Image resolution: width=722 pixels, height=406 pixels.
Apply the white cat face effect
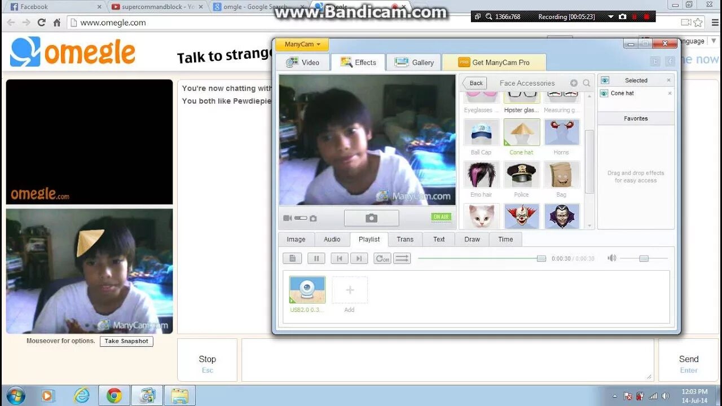pyautogui.click(x=481, y=216)
